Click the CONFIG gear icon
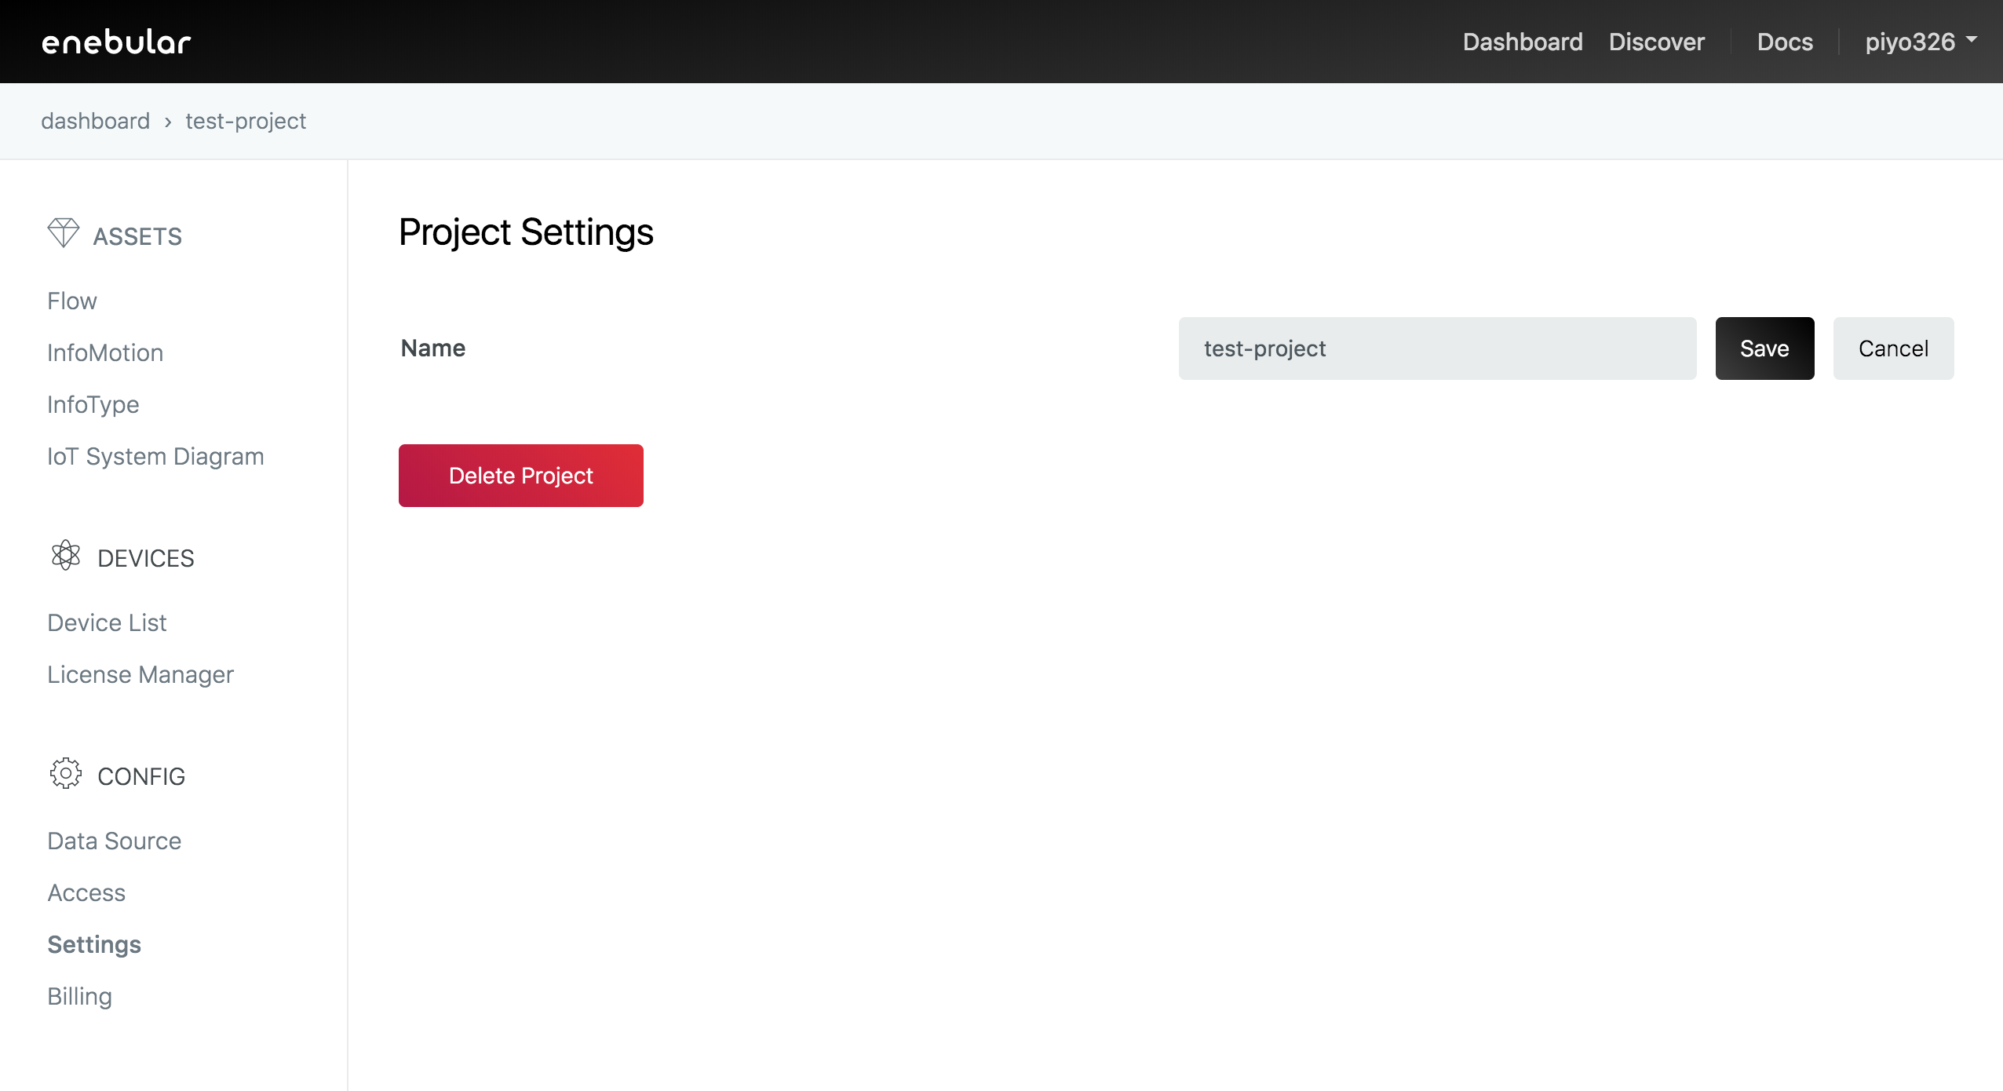2003x1091 pixels. click(x=66, y=774)
